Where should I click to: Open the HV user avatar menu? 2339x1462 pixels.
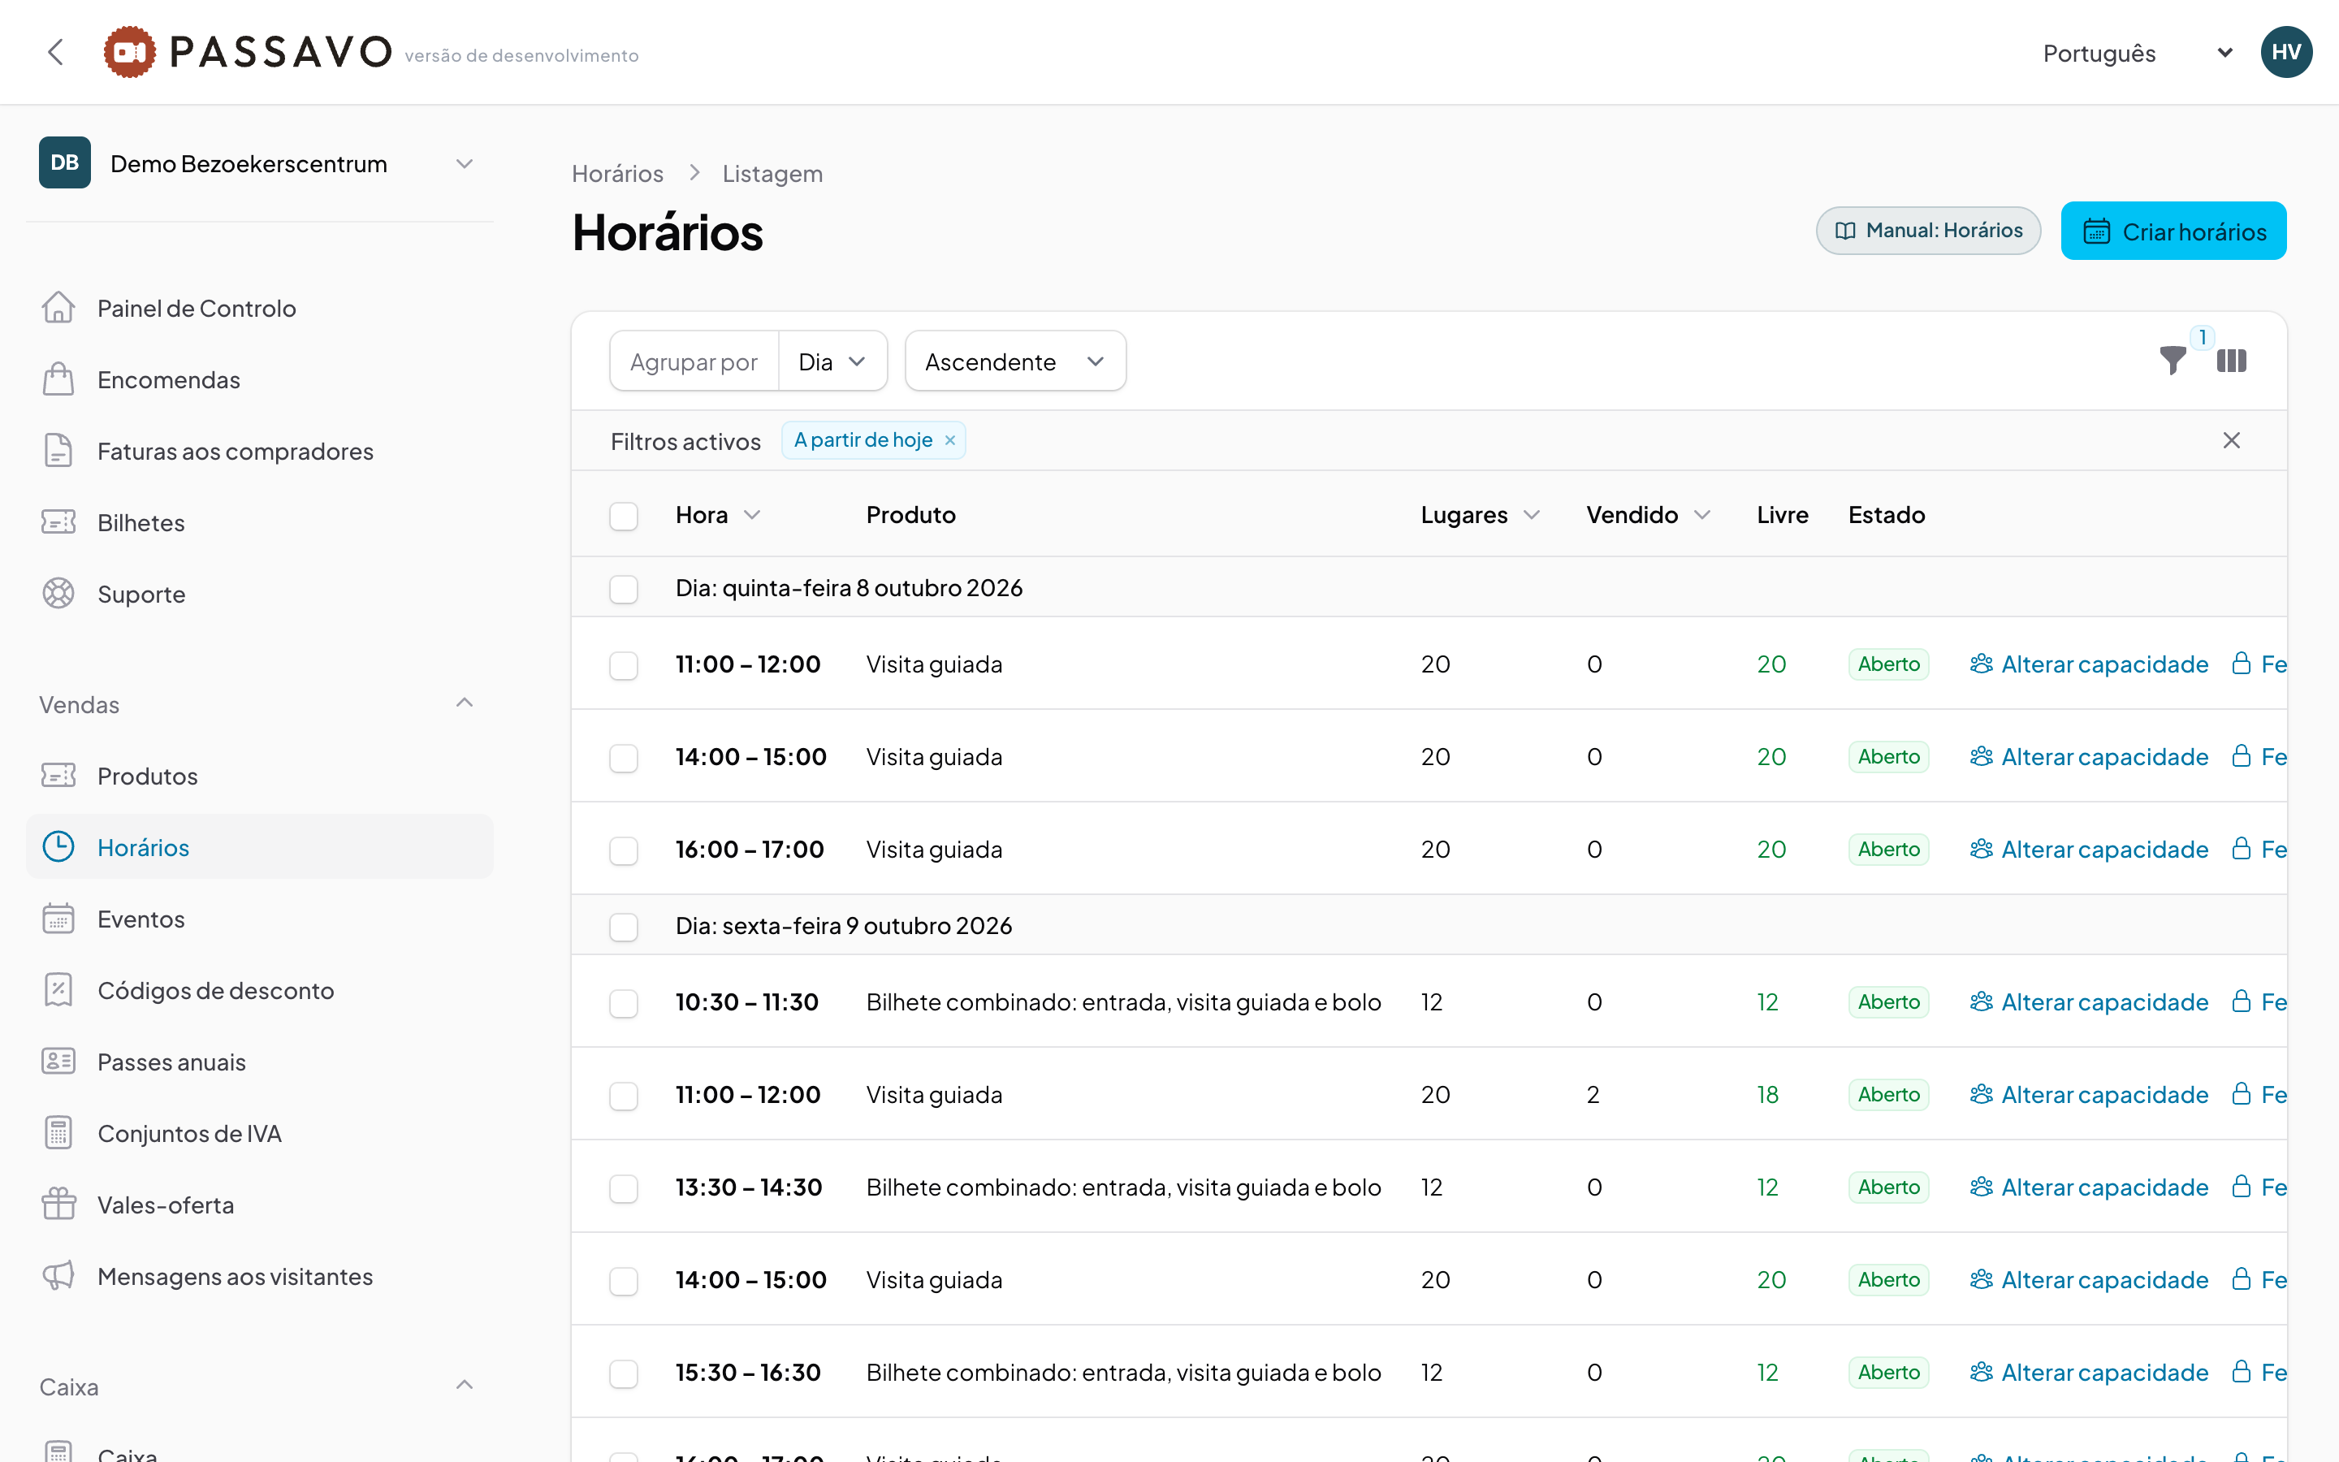tap(2286, 52)
